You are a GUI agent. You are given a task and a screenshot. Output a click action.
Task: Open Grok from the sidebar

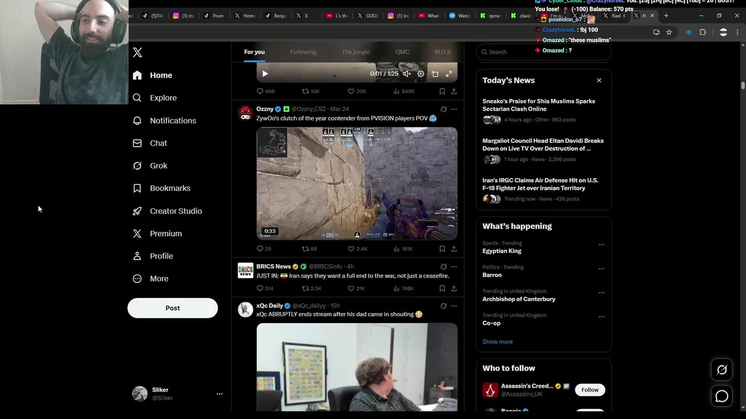tap(150, 166)
